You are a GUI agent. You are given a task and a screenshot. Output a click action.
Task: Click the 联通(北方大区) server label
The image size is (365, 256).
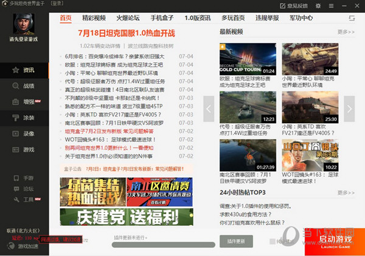click(23, 231)
